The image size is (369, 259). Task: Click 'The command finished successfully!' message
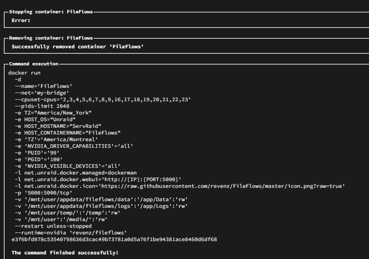point(65,253)
